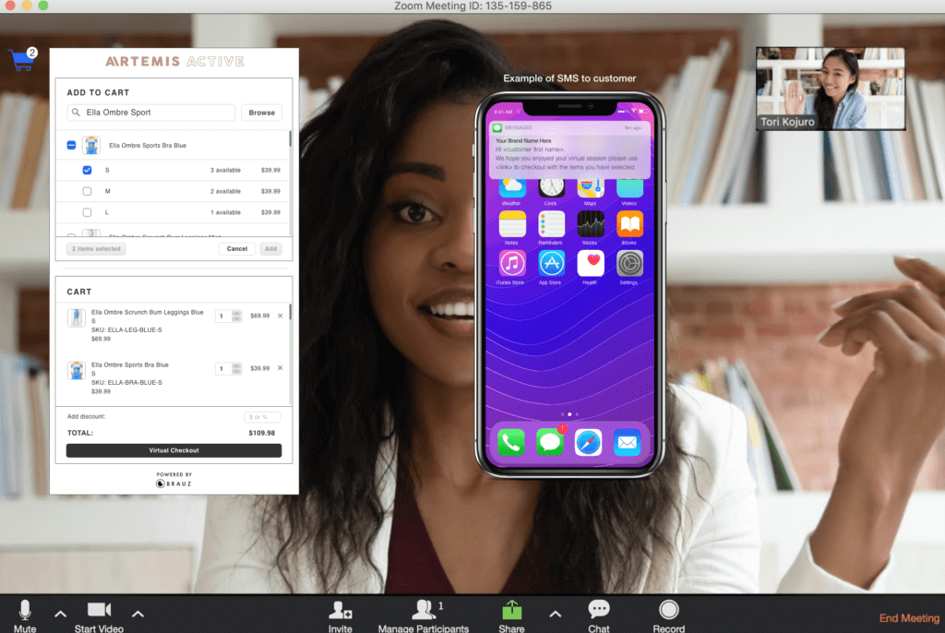Click the '3 available' stock text
Screen dimensions: 945x633
tap(225, 170)
